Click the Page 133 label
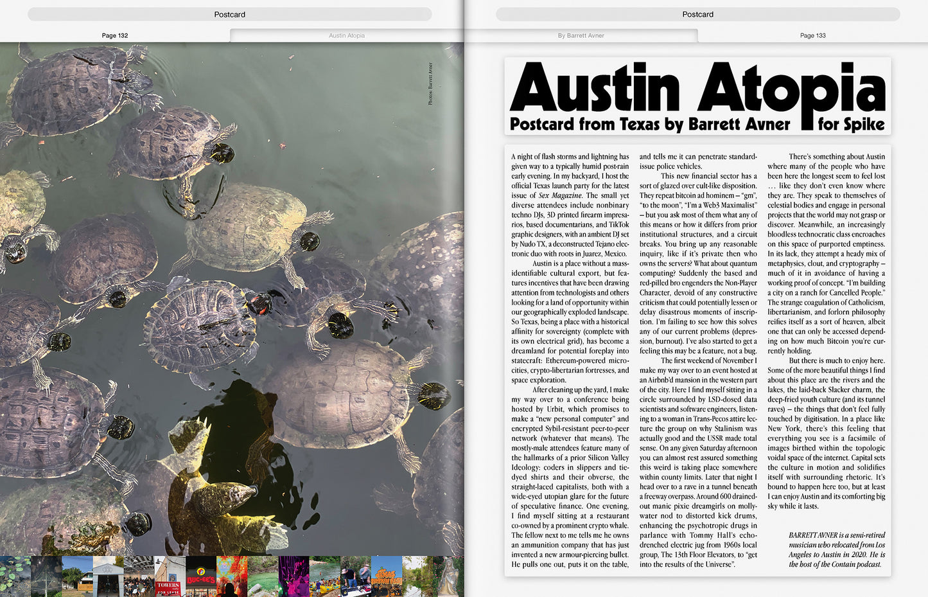 pyautogui.click(x=812, y=35)
